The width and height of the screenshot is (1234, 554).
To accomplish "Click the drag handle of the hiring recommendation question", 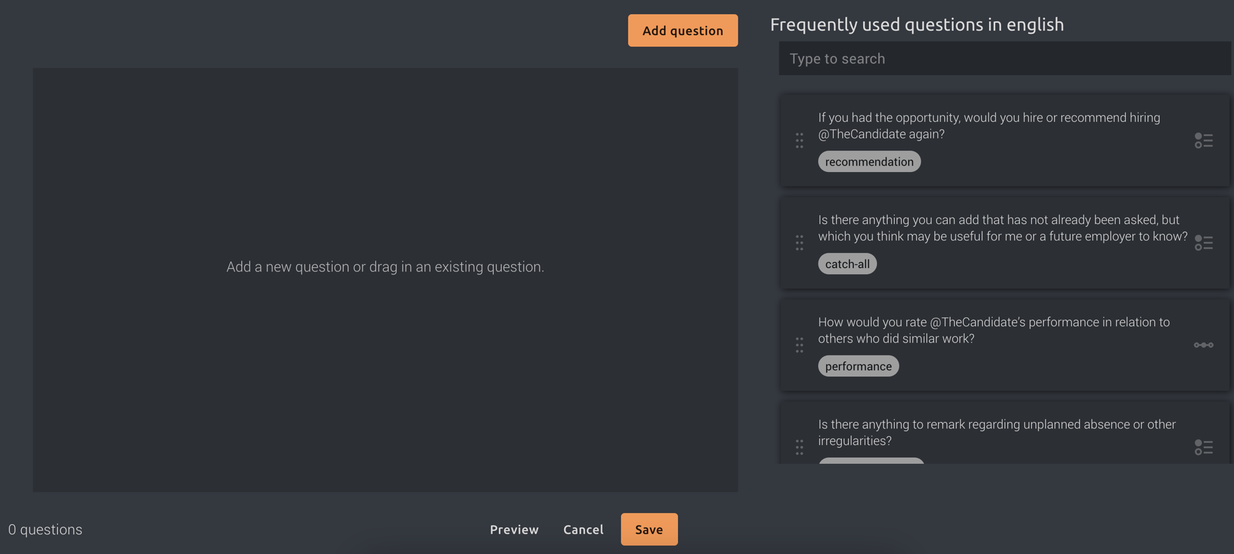I will click(800, 140).
